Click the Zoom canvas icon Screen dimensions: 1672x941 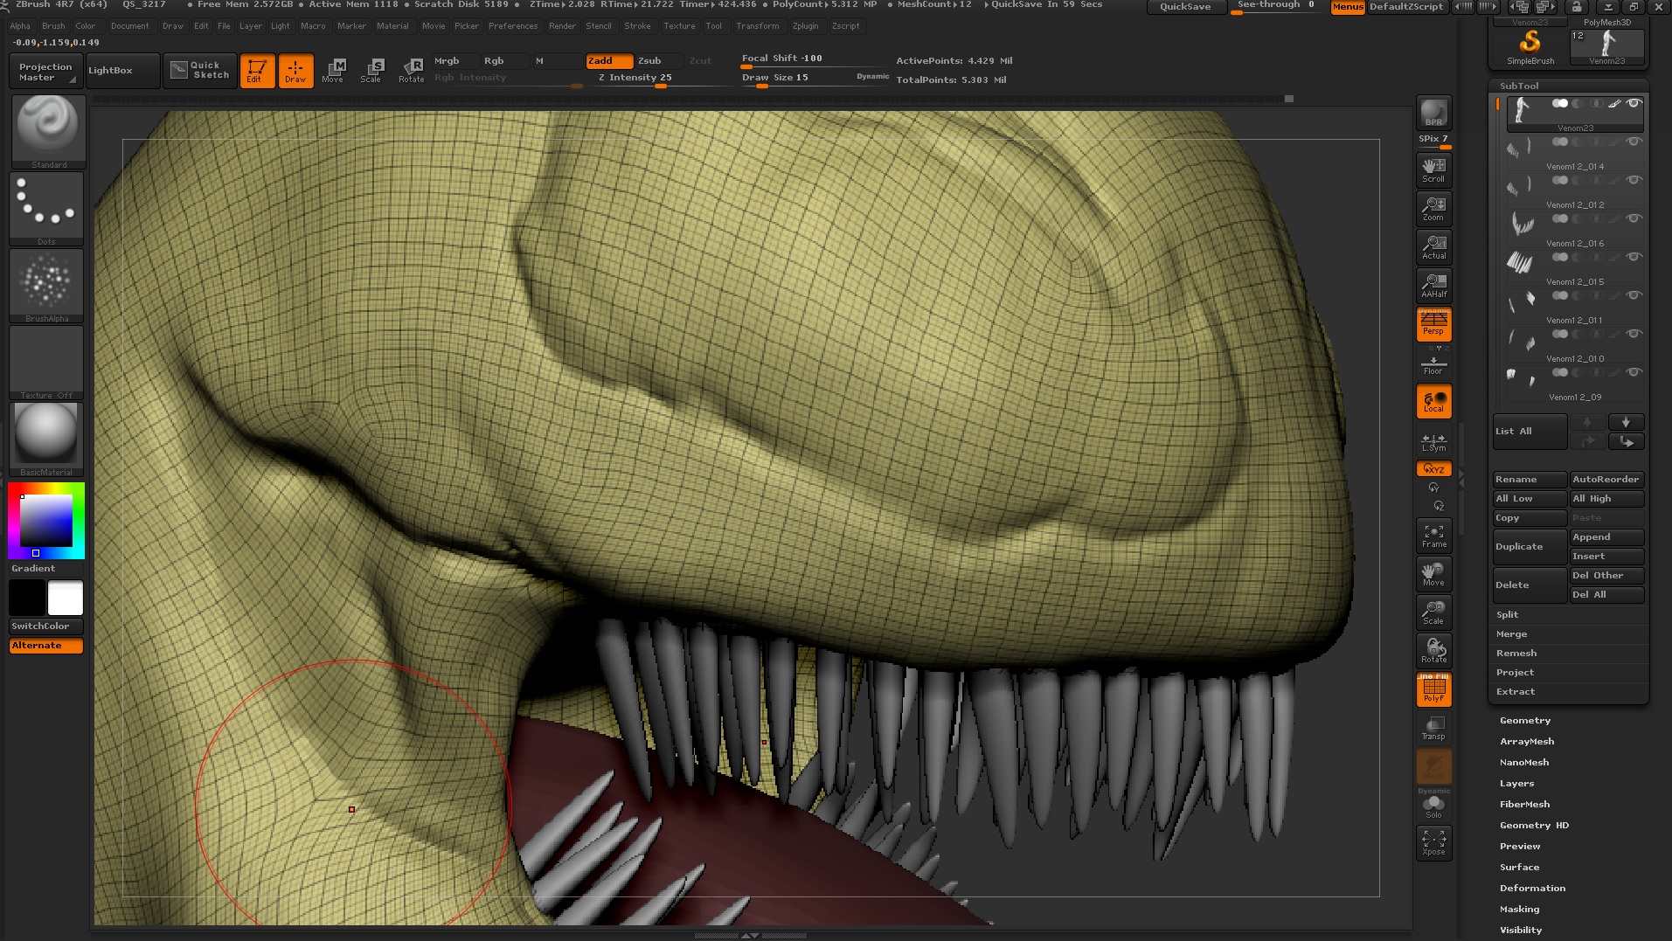pos(1433,209)
